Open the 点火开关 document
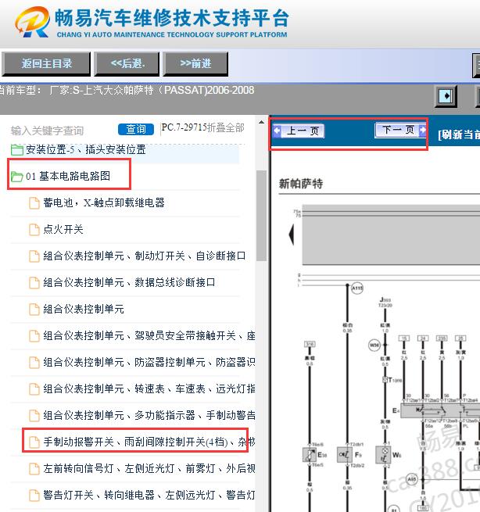 coord(63,229)
